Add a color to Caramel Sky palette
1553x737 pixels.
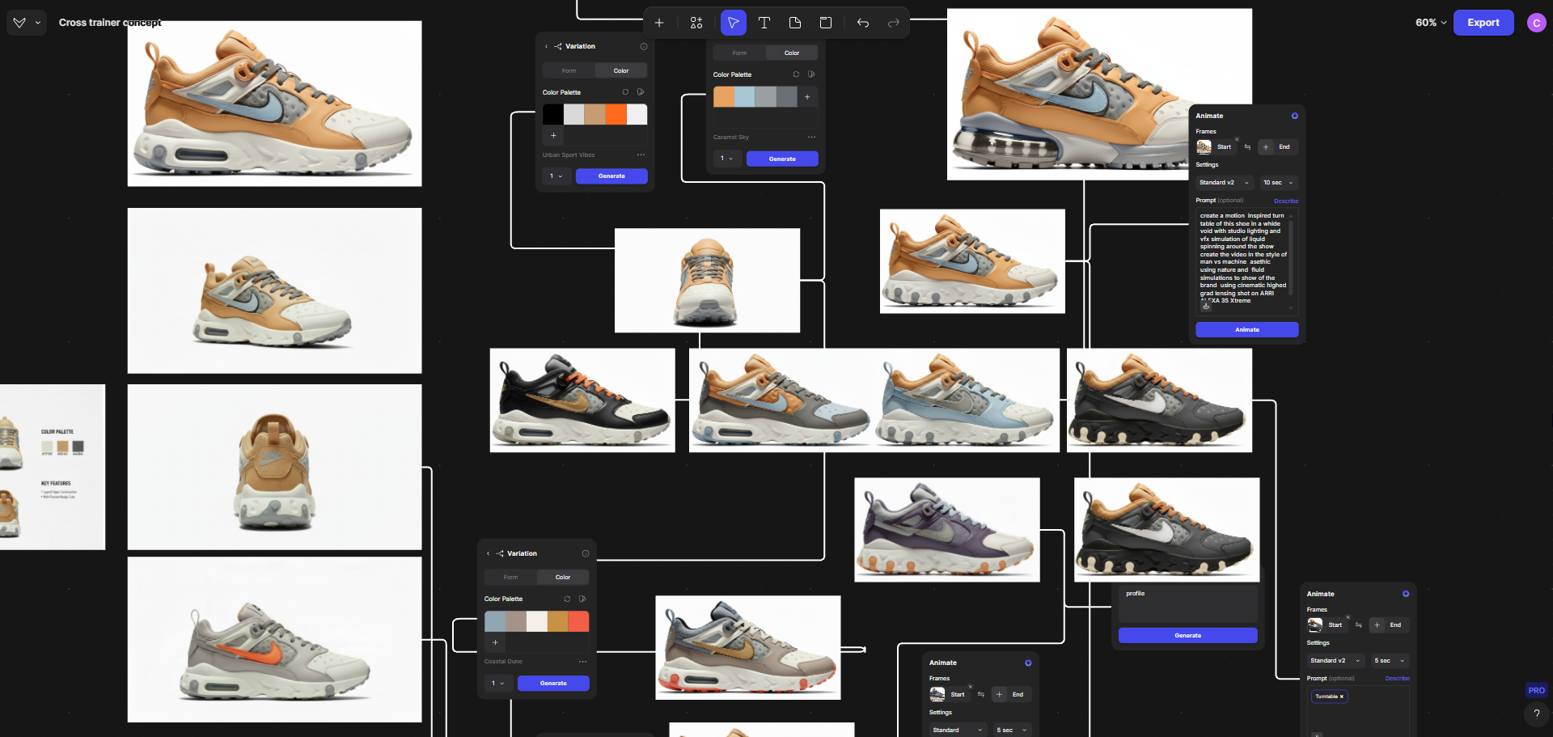click(x=807, y=97)
